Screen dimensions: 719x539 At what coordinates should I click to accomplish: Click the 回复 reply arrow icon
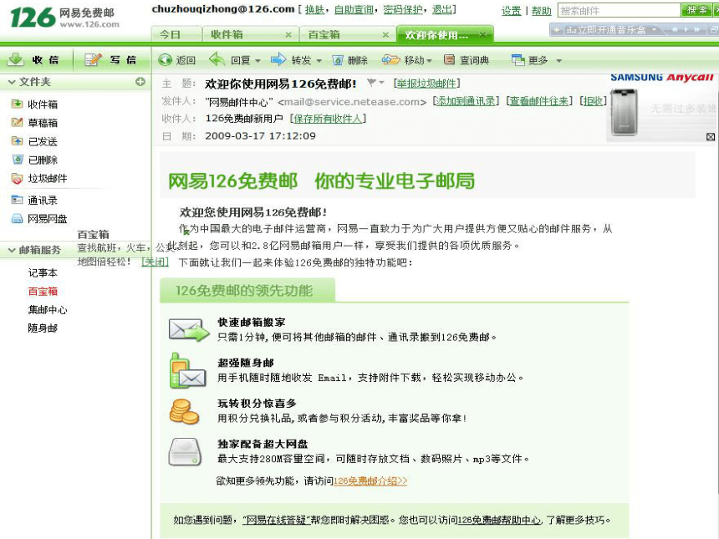217,59
